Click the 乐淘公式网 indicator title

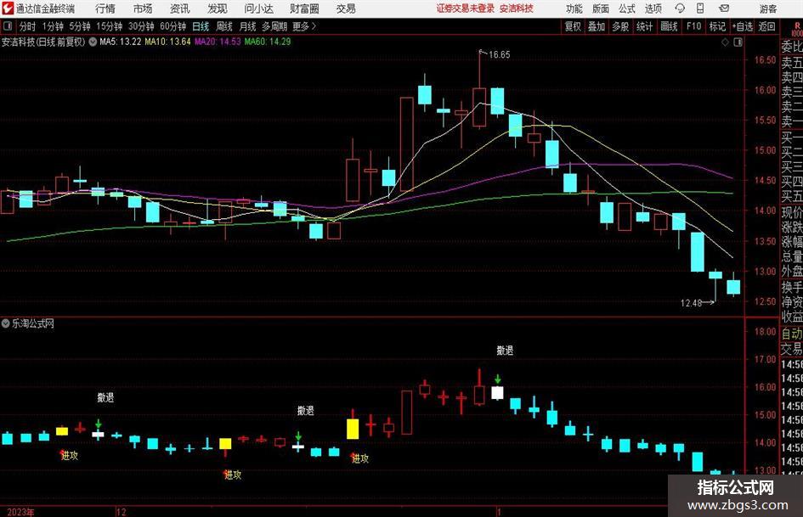(33, 323)
